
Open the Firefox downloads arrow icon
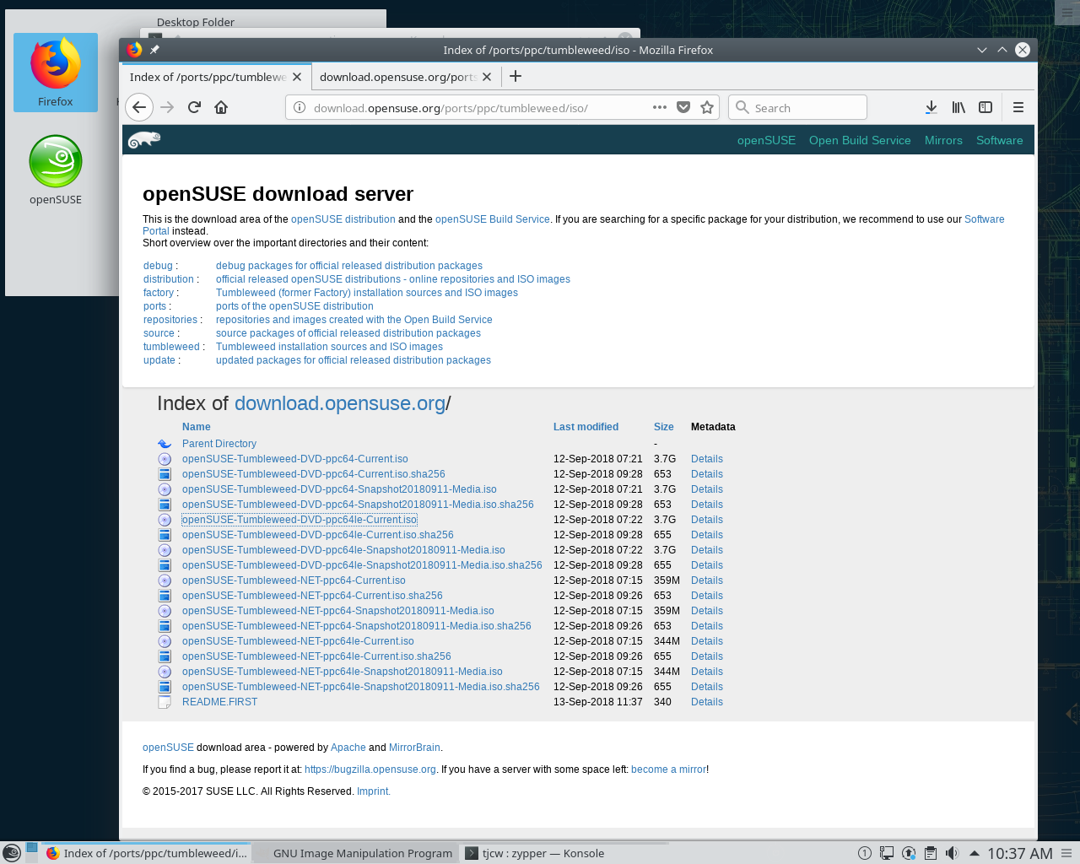tap(931, 107)
